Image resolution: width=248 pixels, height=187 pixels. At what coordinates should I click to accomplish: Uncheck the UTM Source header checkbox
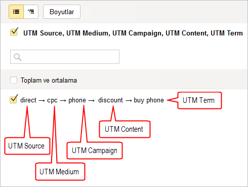14,32
